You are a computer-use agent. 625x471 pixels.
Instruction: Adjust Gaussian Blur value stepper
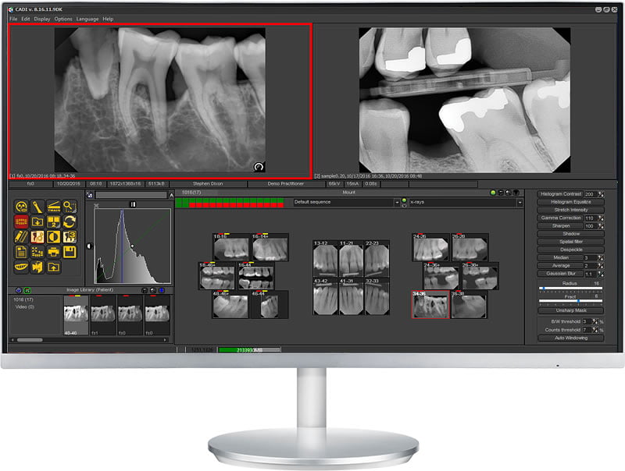pyautogui.click(x=601, y=274)
